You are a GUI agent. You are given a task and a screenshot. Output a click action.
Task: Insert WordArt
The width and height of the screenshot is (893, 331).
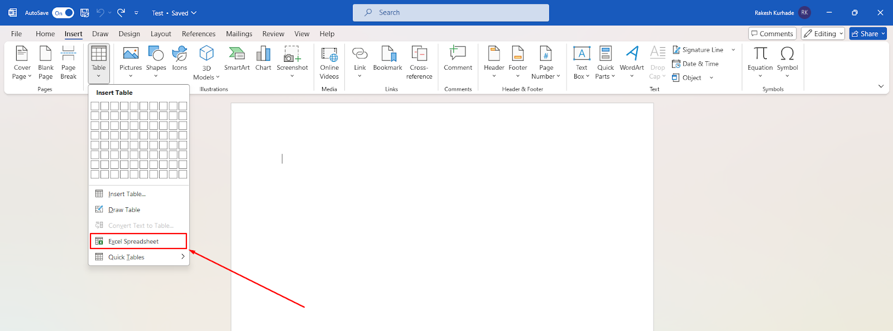[632, 62]
